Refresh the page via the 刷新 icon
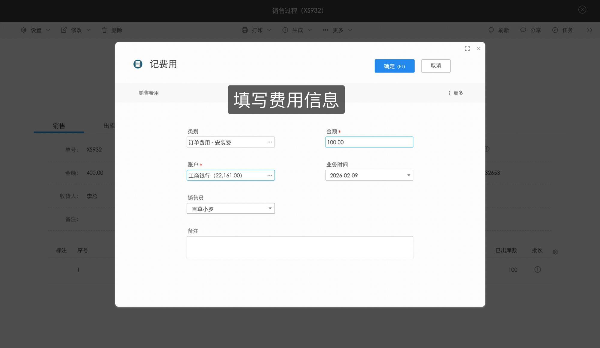The height and width of the screenshot is (348, 600). point(491,30)
